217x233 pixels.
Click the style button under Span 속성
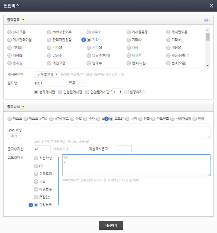(x=14, y=136)
